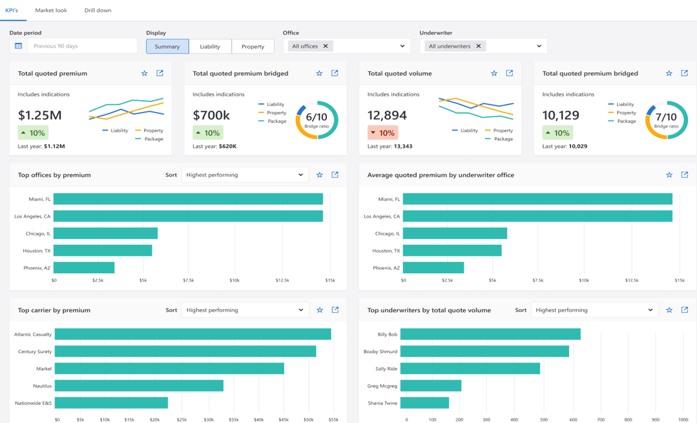
Task: Favorite the Total quoted premium card star
Action: (x=144, y=74)
